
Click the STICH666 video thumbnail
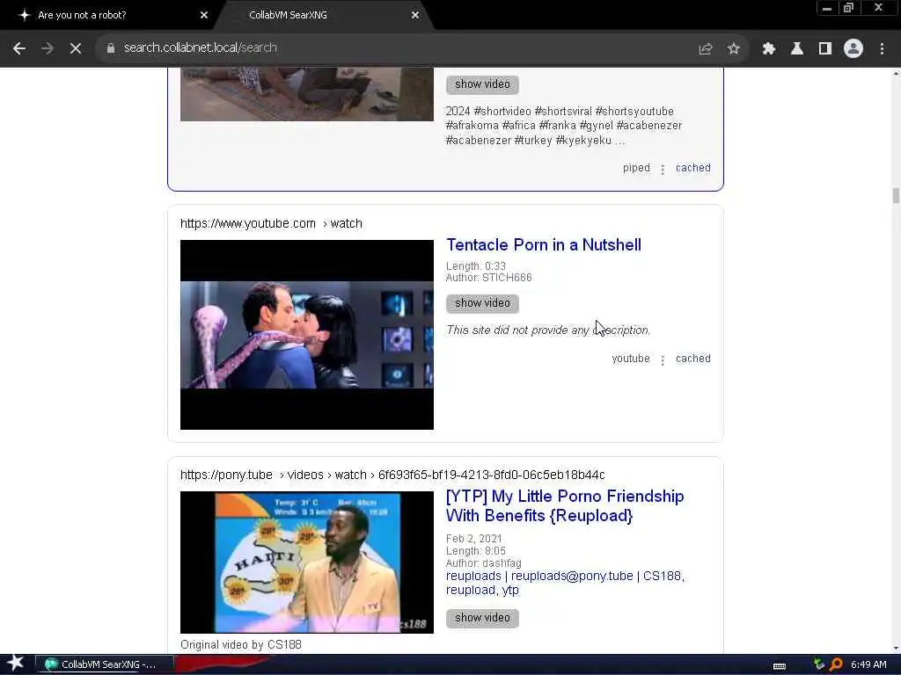point(307,335)
